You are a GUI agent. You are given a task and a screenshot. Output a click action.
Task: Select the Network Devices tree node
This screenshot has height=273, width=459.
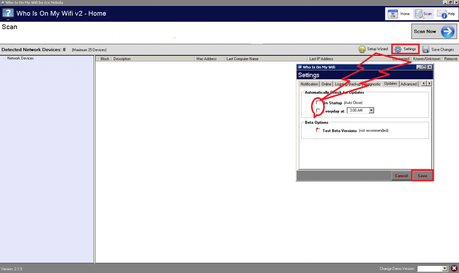[21, 58]
